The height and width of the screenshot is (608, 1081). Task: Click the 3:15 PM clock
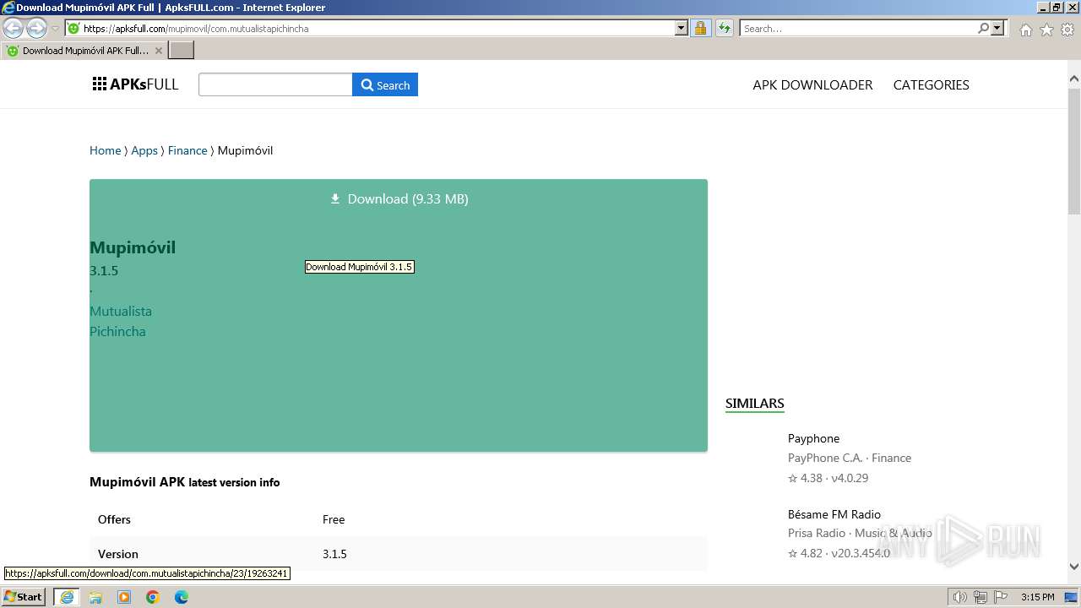[x=1037, y=597]
